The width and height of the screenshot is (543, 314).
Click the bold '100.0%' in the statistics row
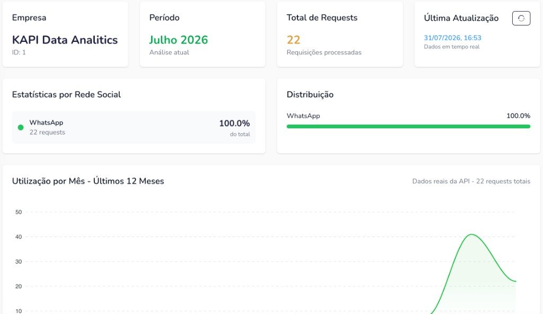pos(234,124)
